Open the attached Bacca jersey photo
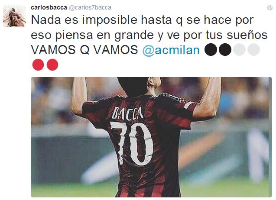This screenshot has width=276, height=200. [x=151, y=137]
